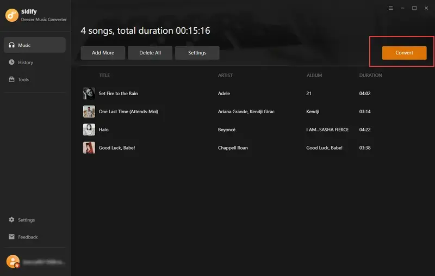
Task: Click artist name Chappell Roan
Action: point(233,148)
